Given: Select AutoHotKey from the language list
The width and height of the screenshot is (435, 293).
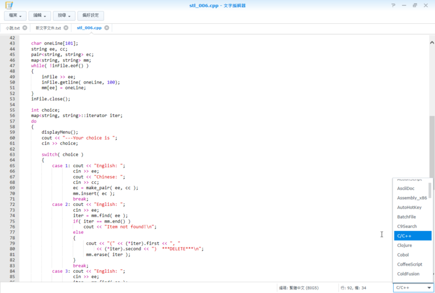Looking at the screenshot, I should pyautogui.click(x=409, y=207).
